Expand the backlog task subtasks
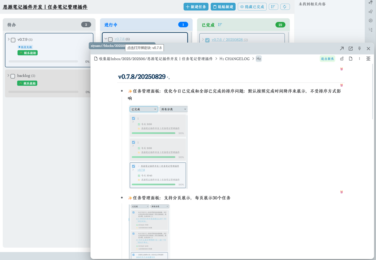376x260 pixels. pos(8,75)
